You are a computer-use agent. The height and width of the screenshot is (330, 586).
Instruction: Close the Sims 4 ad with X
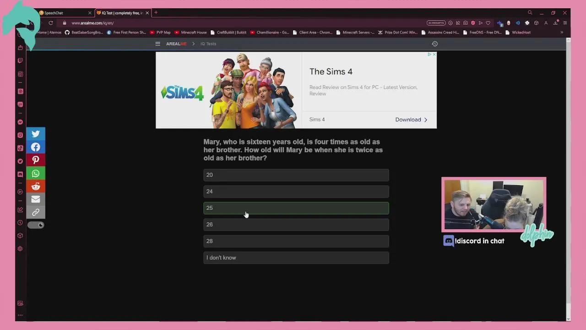[x=434, y=54]
